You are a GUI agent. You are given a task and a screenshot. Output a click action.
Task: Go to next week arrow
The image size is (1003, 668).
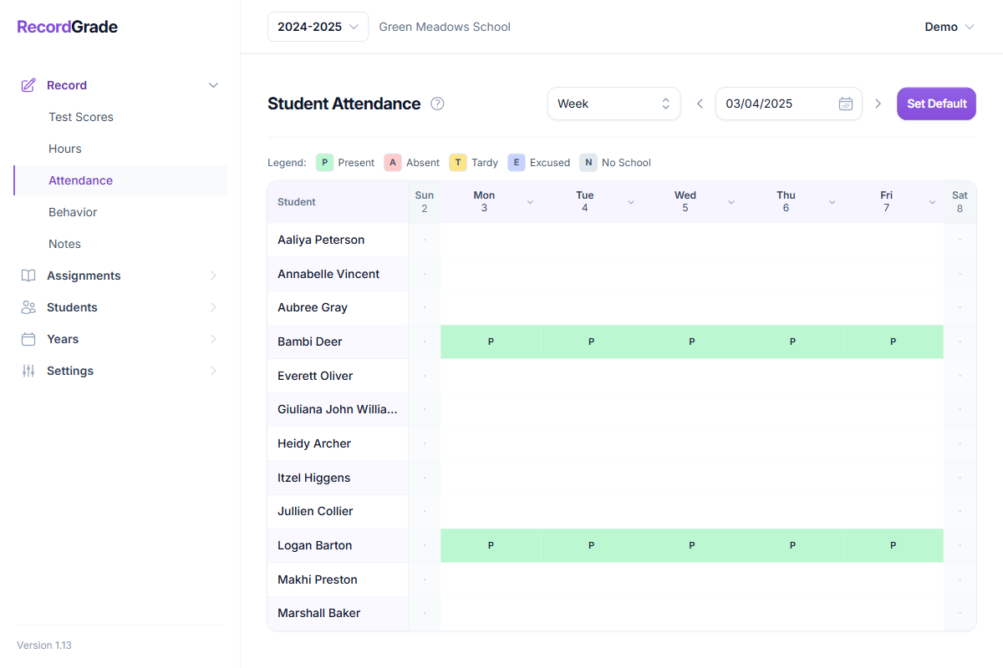click(878, 104)
